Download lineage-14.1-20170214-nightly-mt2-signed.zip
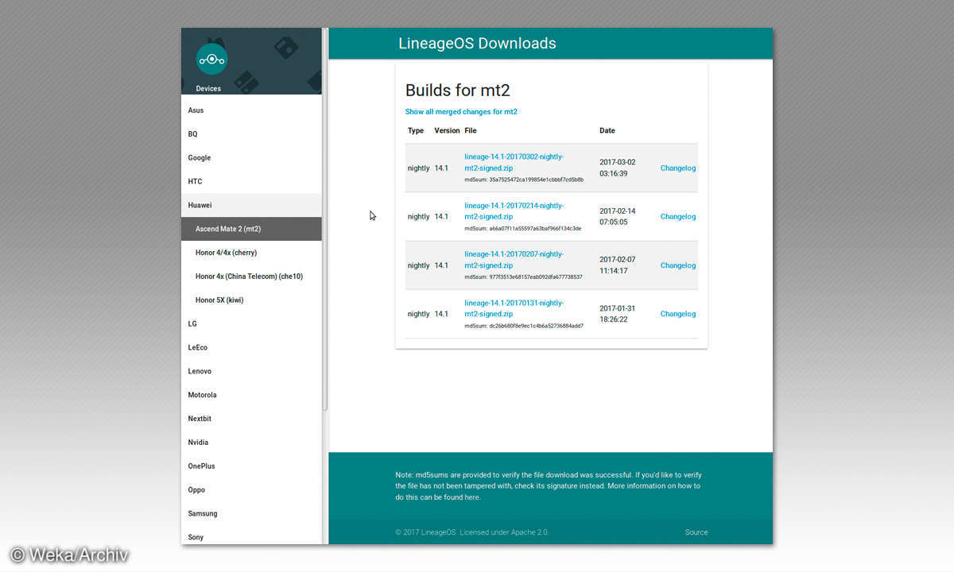This screenshot has width=954, height=572. 514,211
